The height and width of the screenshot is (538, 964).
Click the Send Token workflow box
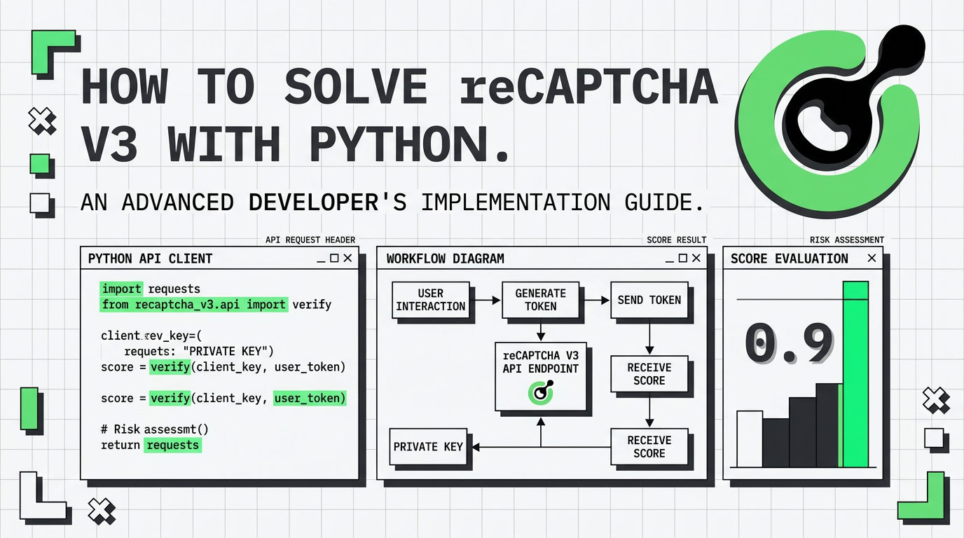tap(649, 300)
